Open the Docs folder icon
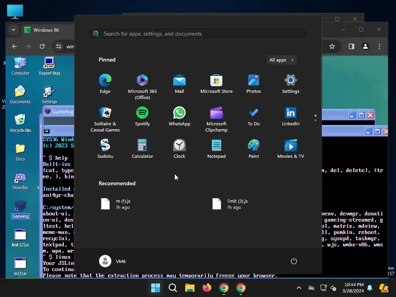Image resolution: width=396 pixels, height=297 pixels. [20, 152]
